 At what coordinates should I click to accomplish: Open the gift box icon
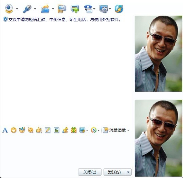pos(74,130)
